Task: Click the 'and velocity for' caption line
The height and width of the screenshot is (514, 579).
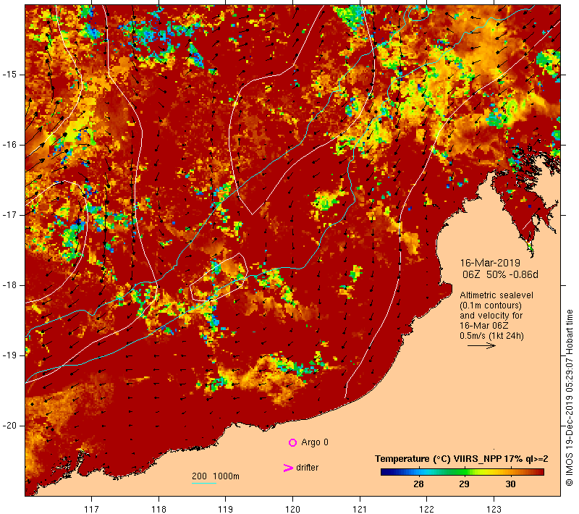Action: click(491, 316)
